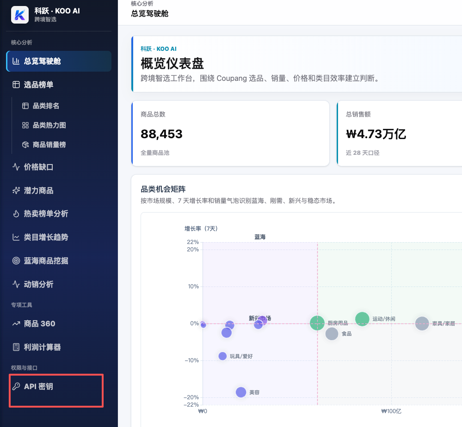
Task: Click the API 密钥 key icon
Action: coord(16,386)
